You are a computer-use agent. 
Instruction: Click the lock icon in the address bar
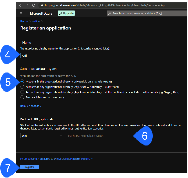pos(42,5)
